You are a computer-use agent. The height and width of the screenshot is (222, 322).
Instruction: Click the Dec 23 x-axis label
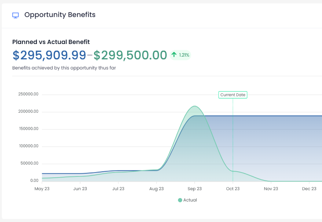click(309, 189)
